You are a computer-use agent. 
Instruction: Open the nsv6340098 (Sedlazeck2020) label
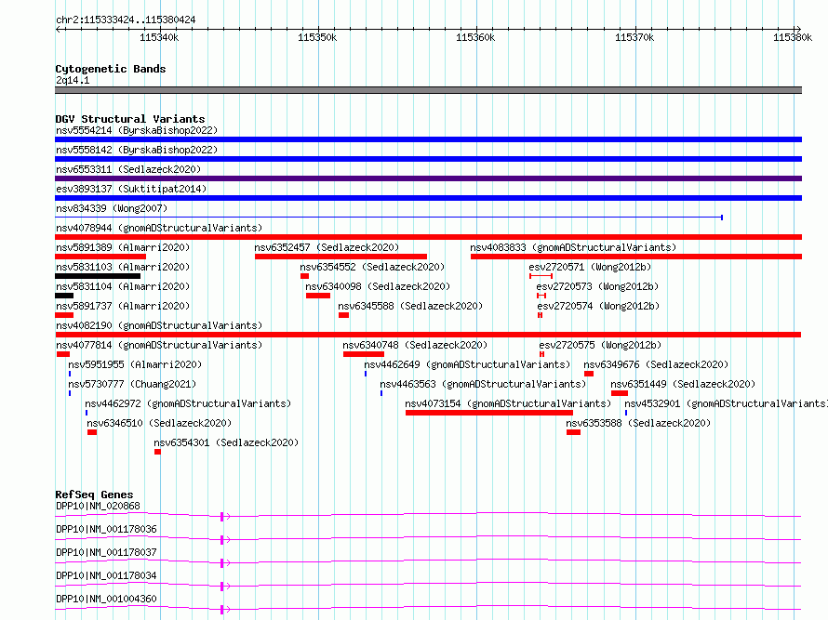[378, 286]
